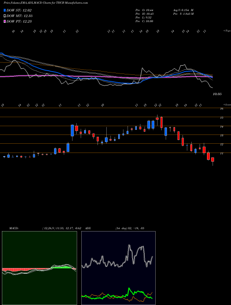This screenshot has width=231, height=305.
Task: Open the dark blue ADX chart panel
Action: [118, 268]
